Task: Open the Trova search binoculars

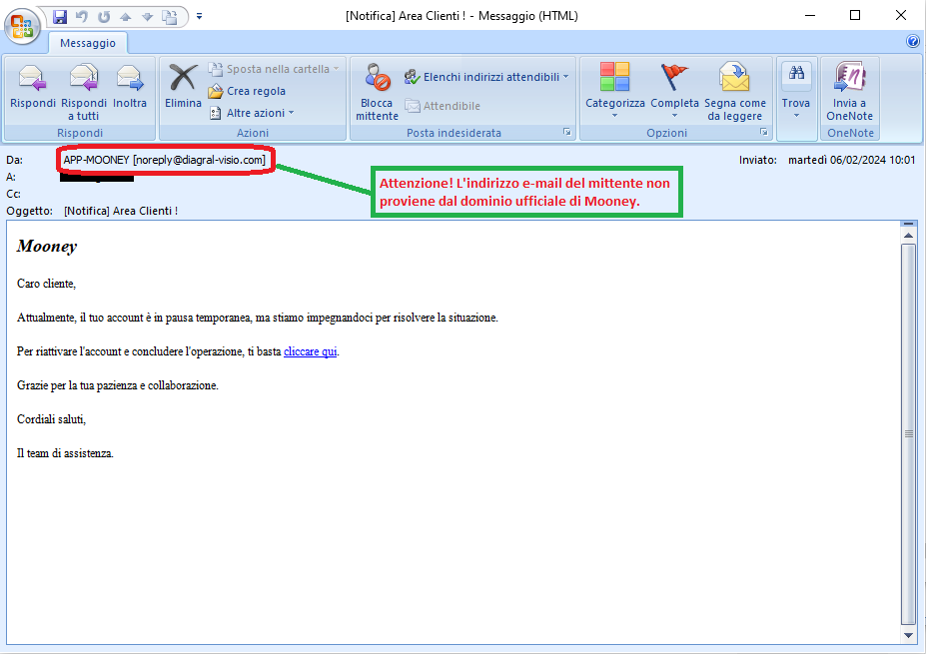Action: 796,90
